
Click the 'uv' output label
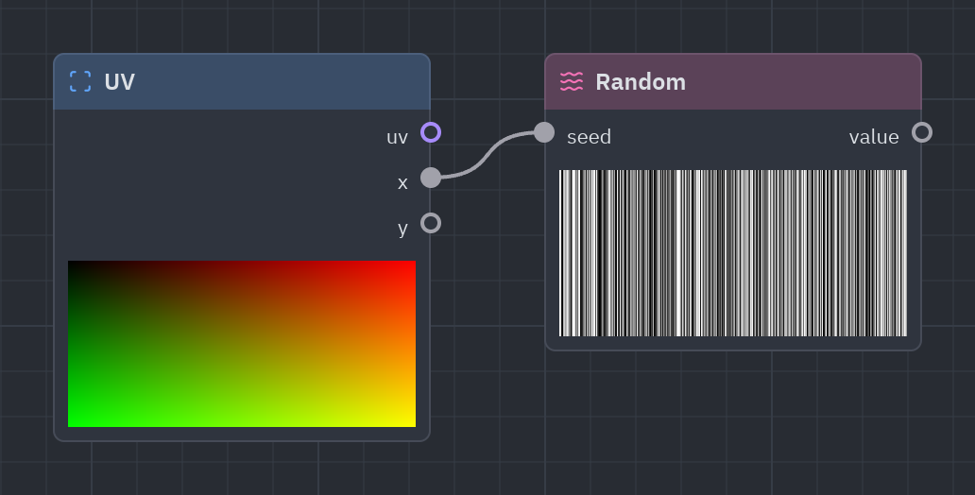point(397,137)
